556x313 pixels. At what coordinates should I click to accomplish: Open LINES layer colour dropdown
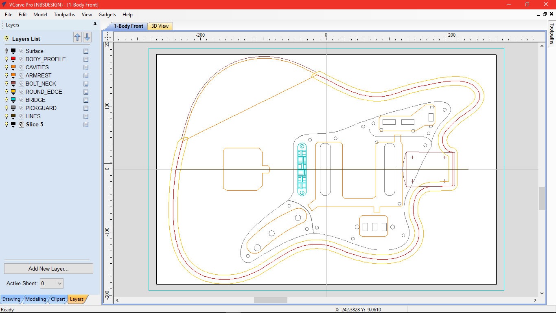click(13, 119)
